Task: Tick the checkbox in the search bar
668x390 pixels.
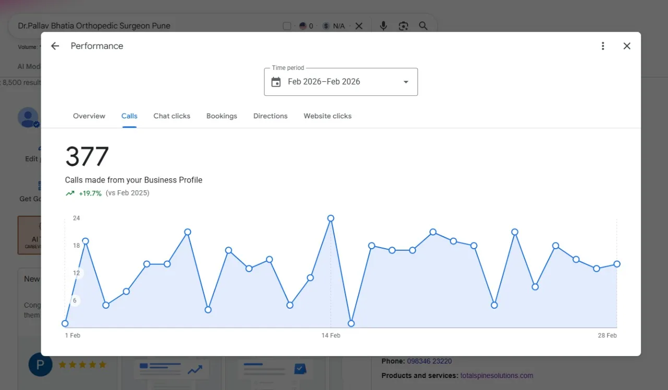Action: point(287,26)
